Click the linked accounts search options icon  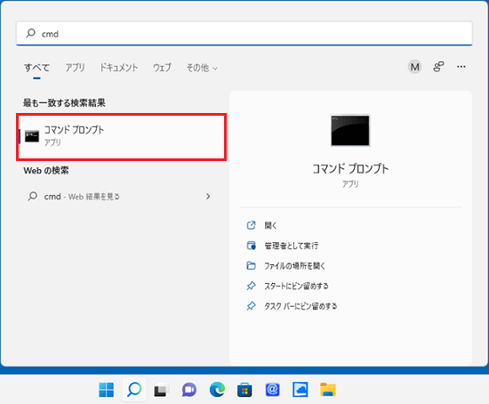tap(438, 67)
